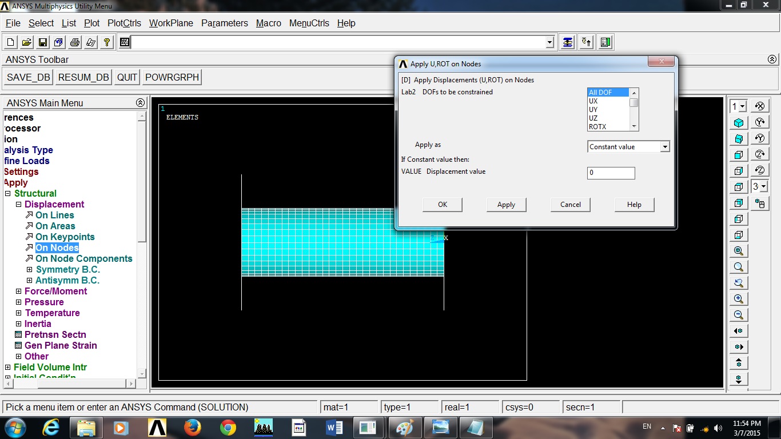
Task: Click the New Analysis toolbar icon
Action: click(x=11, y=42)
